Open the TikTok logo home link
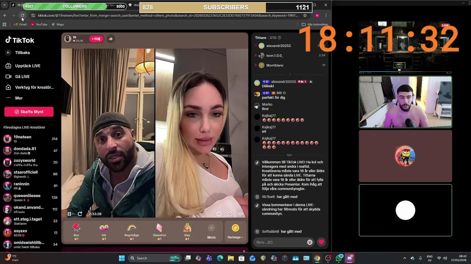 click(x=20, y=40)
